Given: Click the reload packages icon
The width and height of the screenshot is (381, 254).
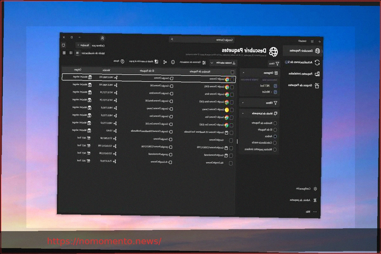Looking at the screenshot, I should (x=63, y=45).
